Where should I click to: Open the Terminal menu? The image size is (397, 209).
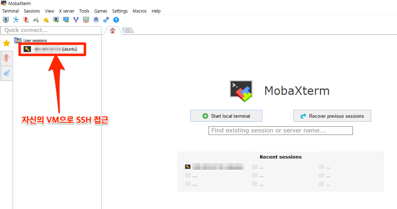coord(10,11)
